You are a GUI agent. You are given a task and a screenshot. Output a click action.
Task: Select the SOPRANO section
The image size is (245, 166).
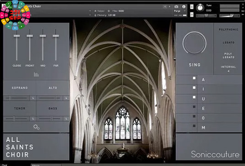[20, 88]
